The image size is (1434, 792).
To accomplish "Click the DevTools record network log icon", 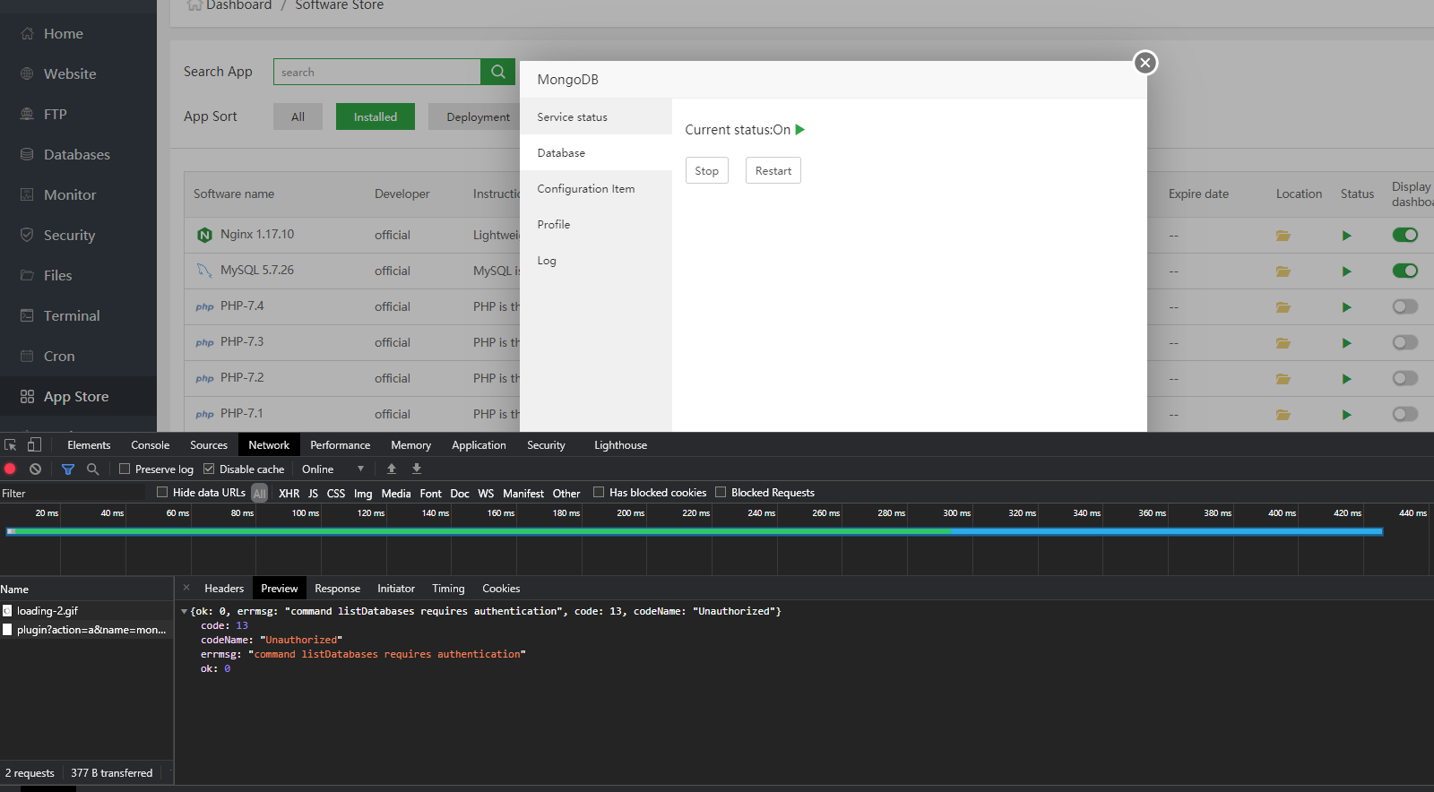I will (x=11, y=469).
